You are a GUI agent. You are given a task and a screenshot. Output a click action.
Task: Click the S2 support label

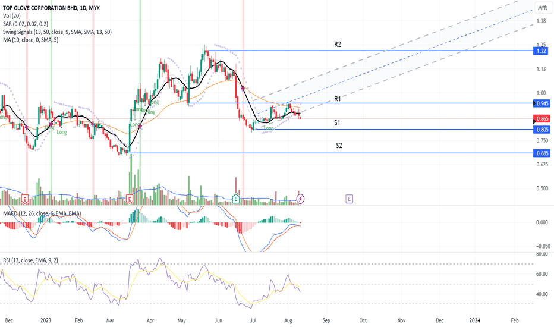(x=339, y=146)
